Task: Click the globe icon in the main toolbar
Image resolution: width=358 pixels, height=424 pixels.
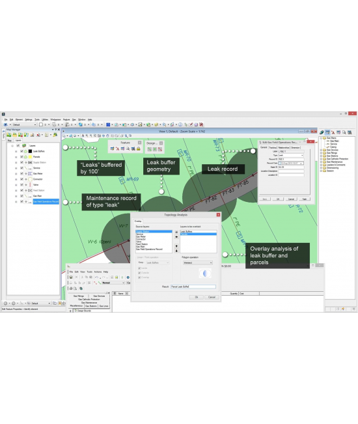Action: pos(132,124)
